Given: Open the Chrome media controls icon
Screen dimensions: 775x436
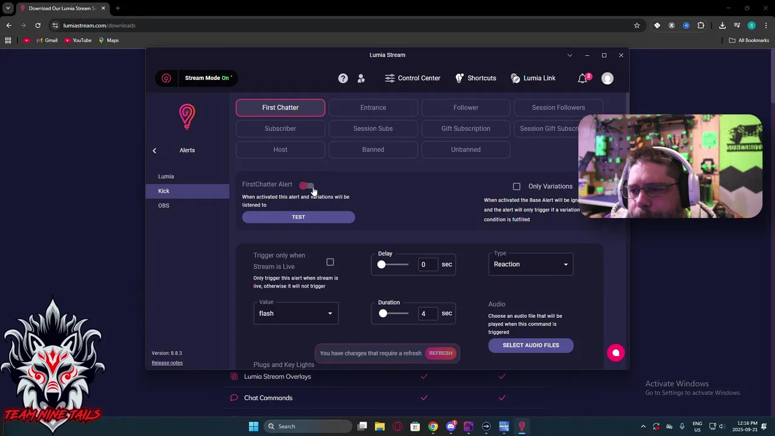Looking at the screenshot, I should click(x=737, y=25).
